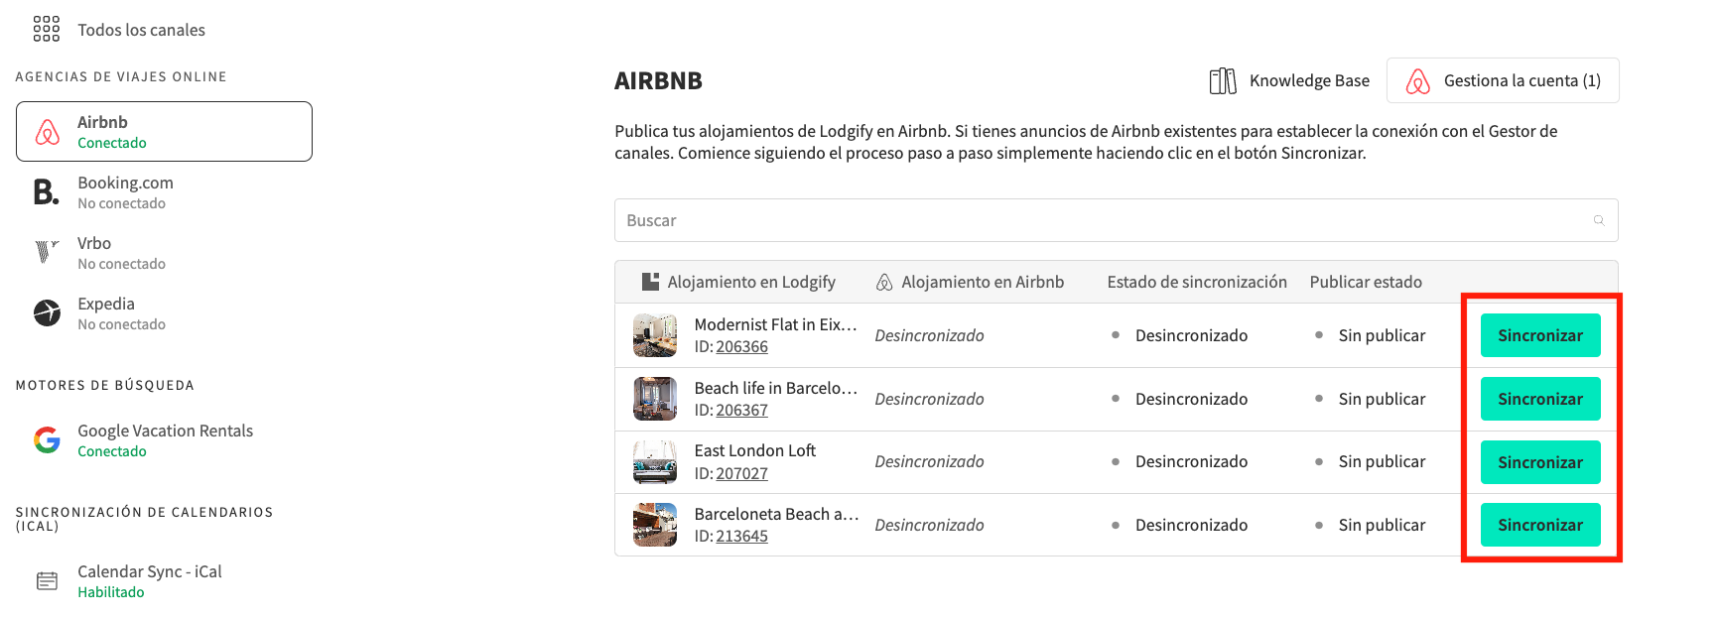The height and width of the screenshot is (618, 1721).
Task: Click into the Buscar search field
Action: point(1116,220)
